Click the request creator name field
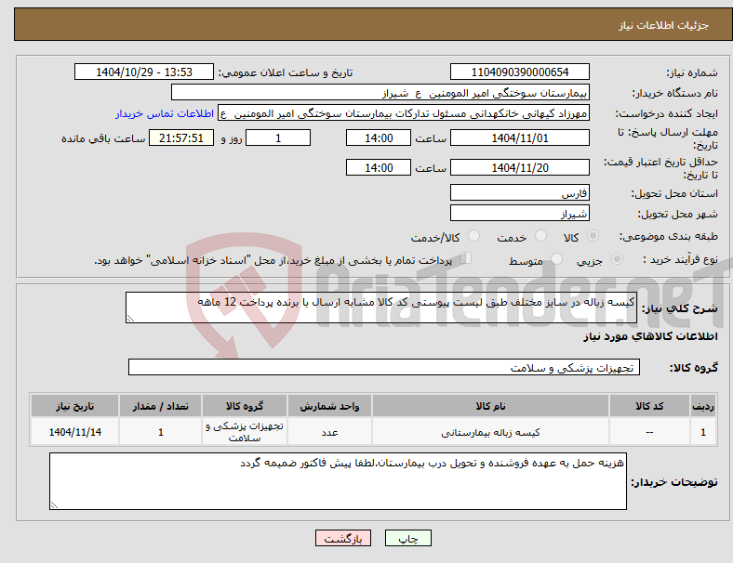733x563 pixels. click(x=404, y=113)
